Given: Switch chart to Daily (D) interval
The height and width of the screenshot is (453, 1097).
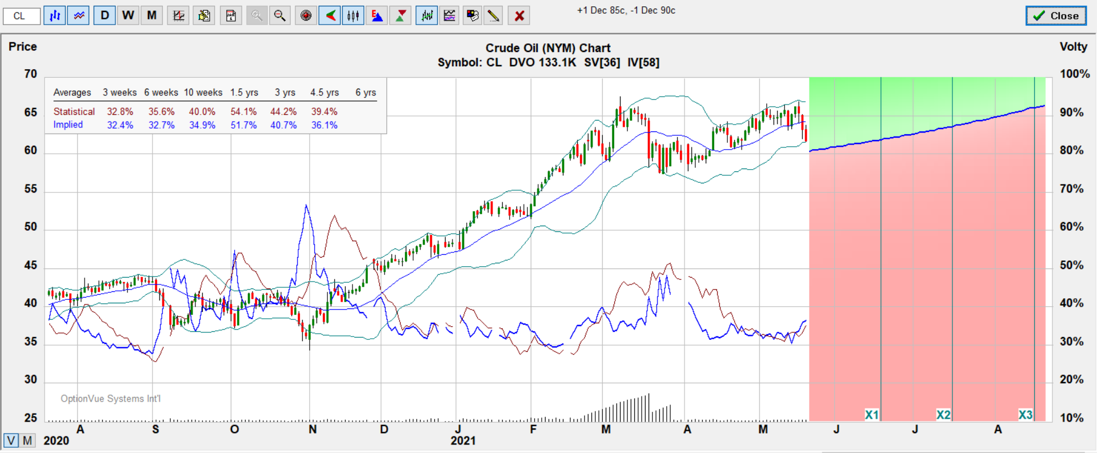Looking at the screenshot, I should 105,15.
